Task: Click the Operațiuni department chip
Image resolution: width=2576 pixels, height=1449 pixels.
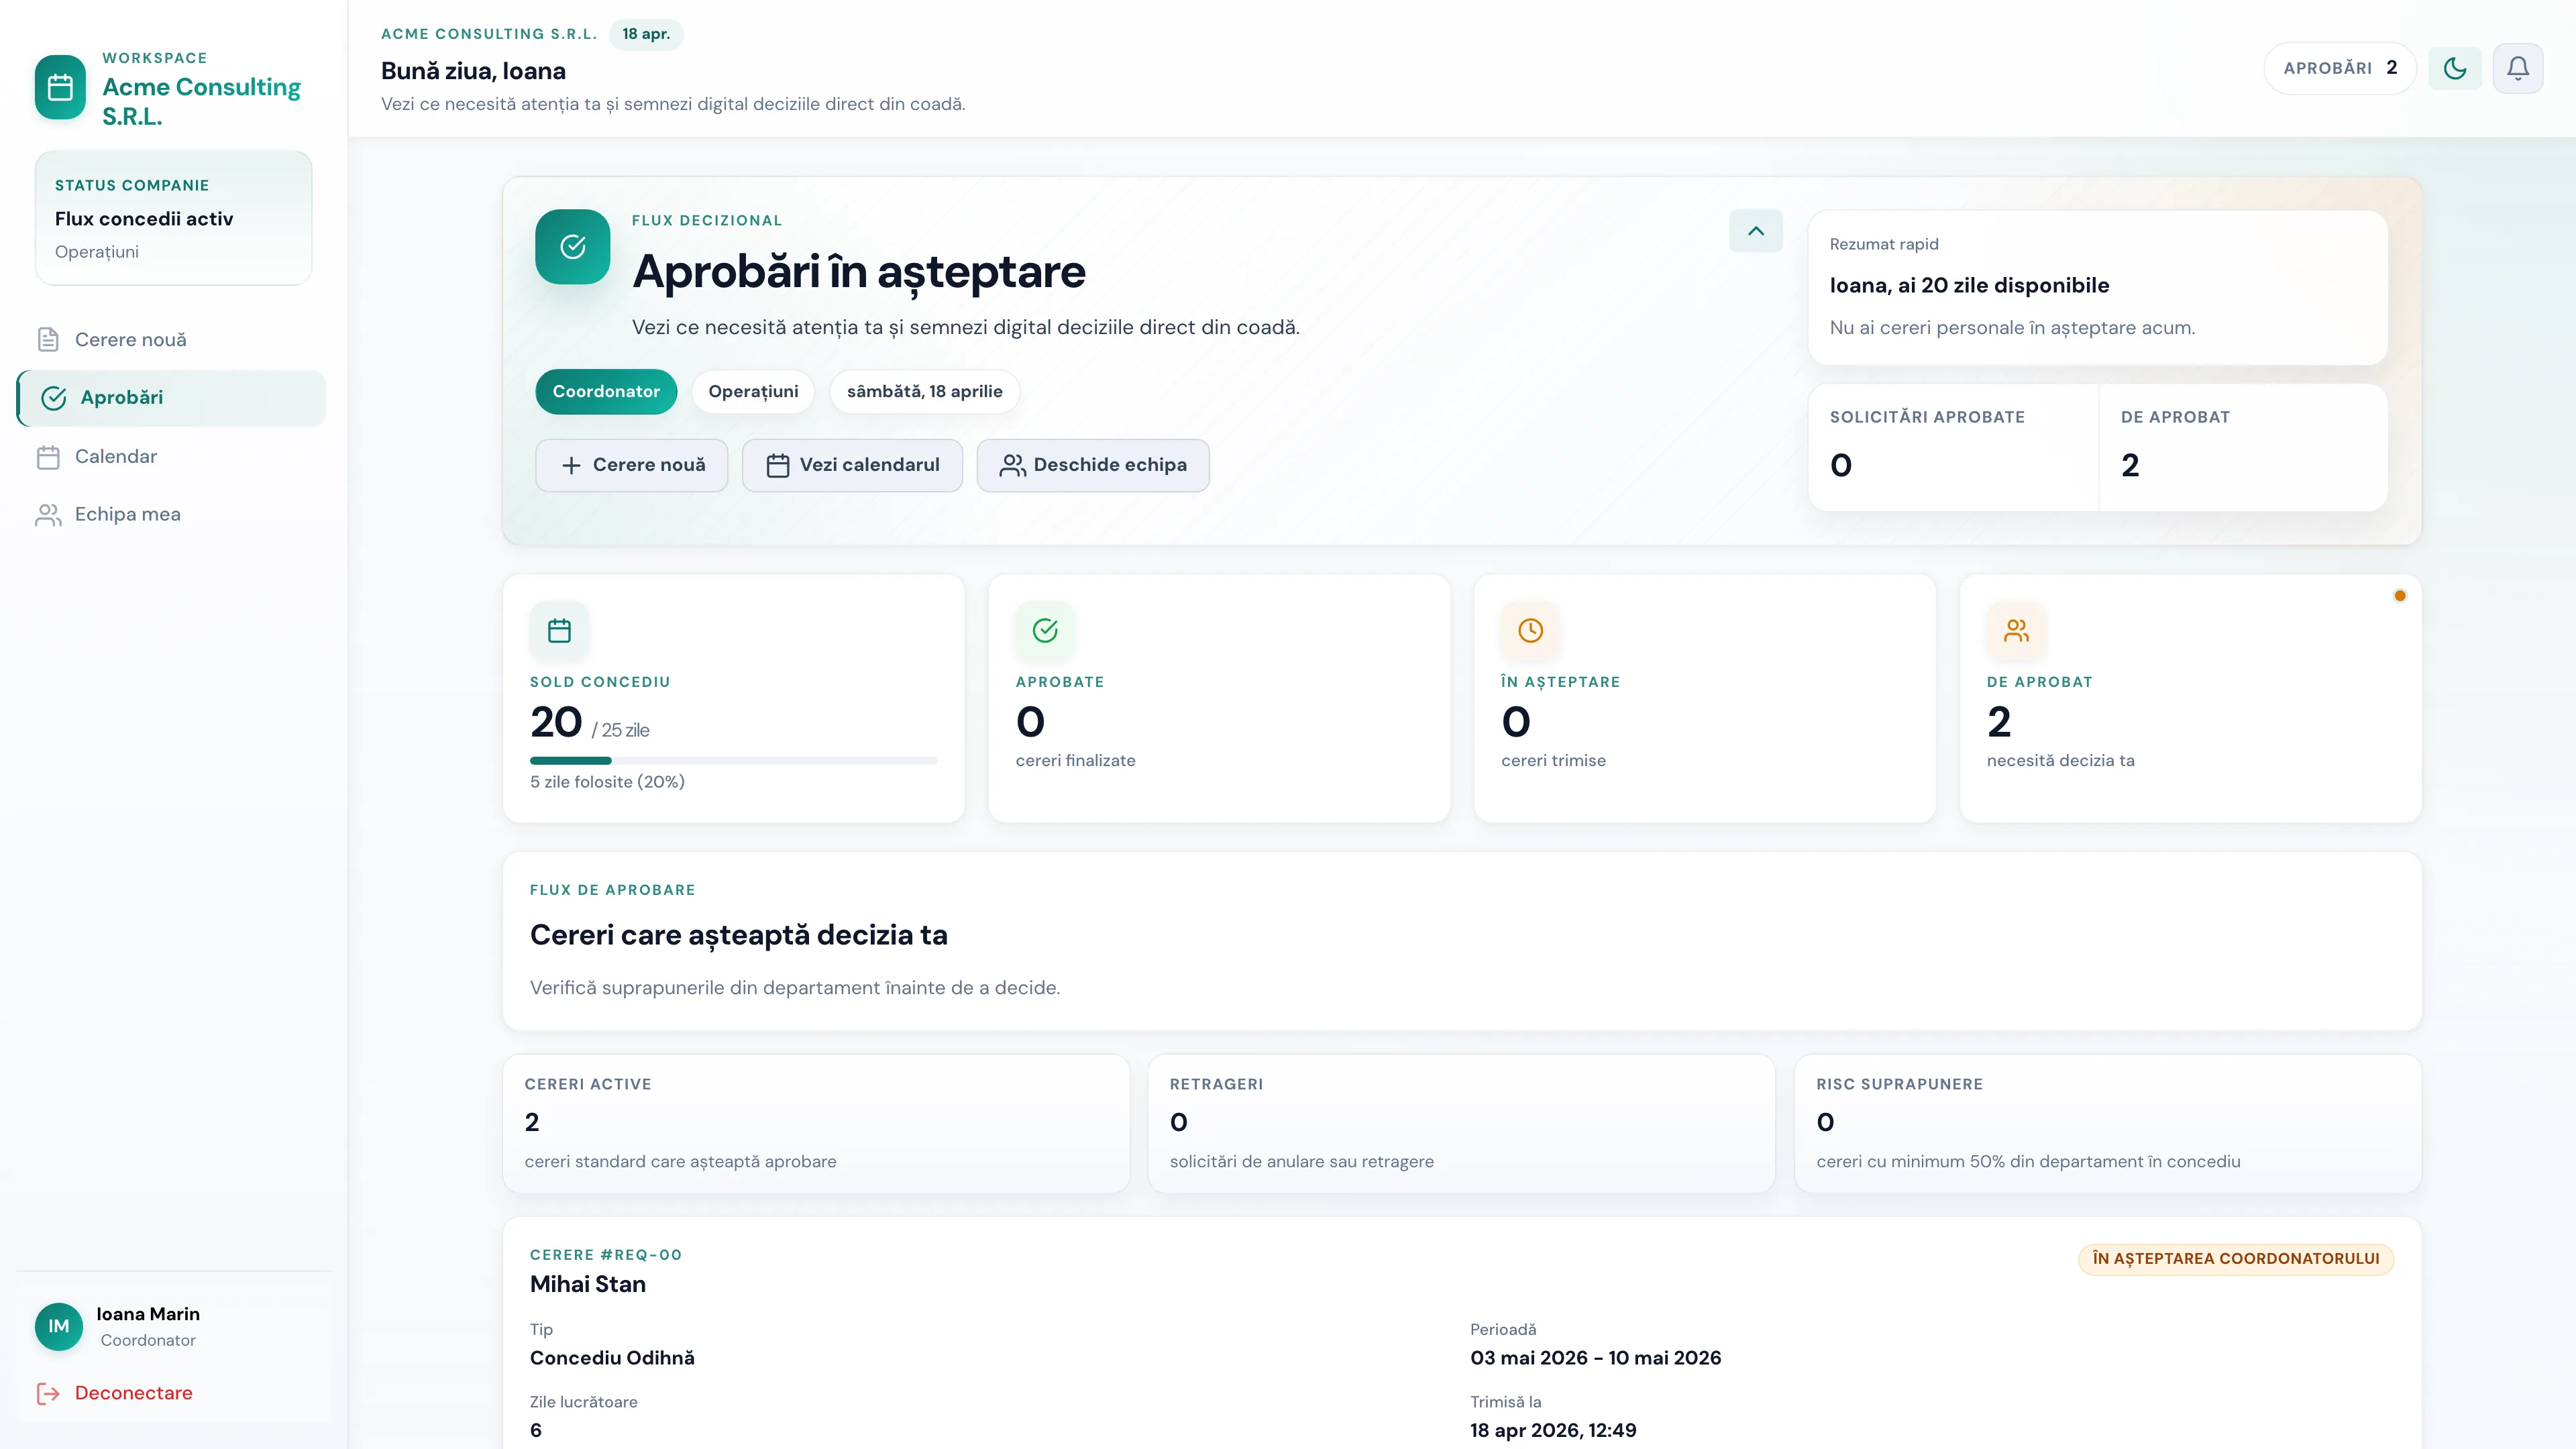Action: click(x=753, y=392)
